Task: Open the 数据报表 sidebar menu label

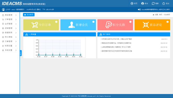Action: pos(9,32)
